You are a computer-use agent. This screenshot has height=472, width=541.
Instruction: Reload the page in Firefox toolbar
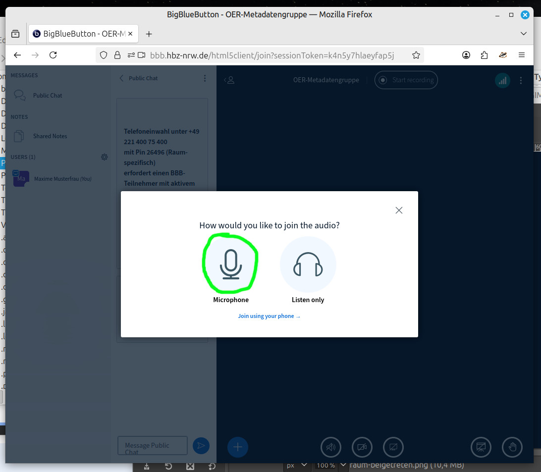tap(53, 55)
